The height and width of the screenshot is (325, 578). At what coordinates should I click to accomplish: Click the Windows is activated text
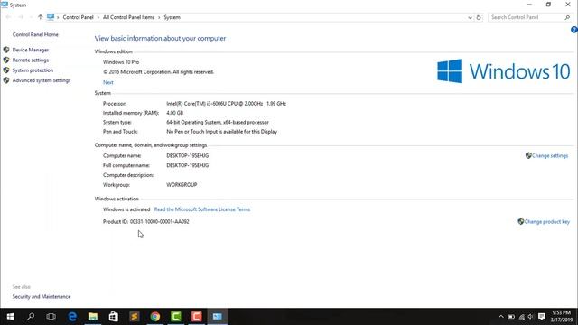(126, 209)
